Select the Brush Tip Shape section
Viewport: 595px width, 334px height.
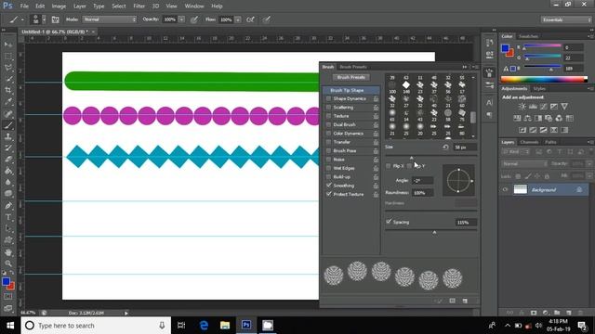[x=351, y=90]
